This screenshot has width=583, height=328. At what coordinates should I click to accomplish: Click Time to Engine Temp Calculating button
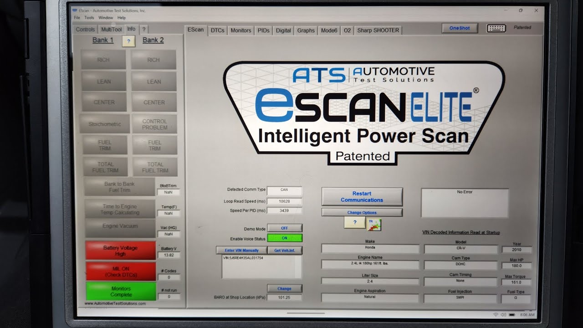[120, 209]
